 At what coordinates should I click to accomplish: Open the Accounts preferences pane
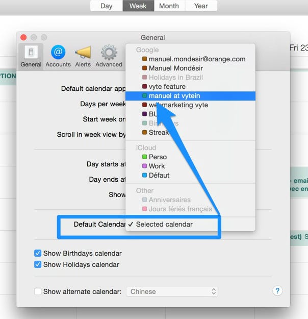(x=58, y=56)
